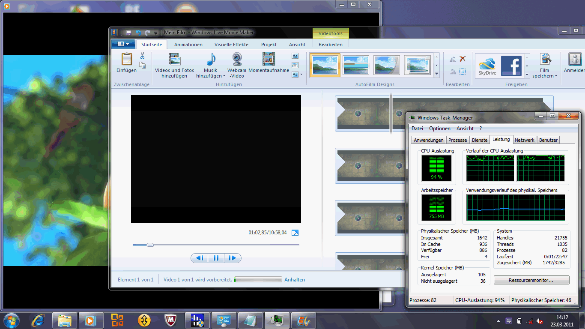Open full-screen preview with the arrow icon
The image size is (585, 329).
[x=295, y=233]
